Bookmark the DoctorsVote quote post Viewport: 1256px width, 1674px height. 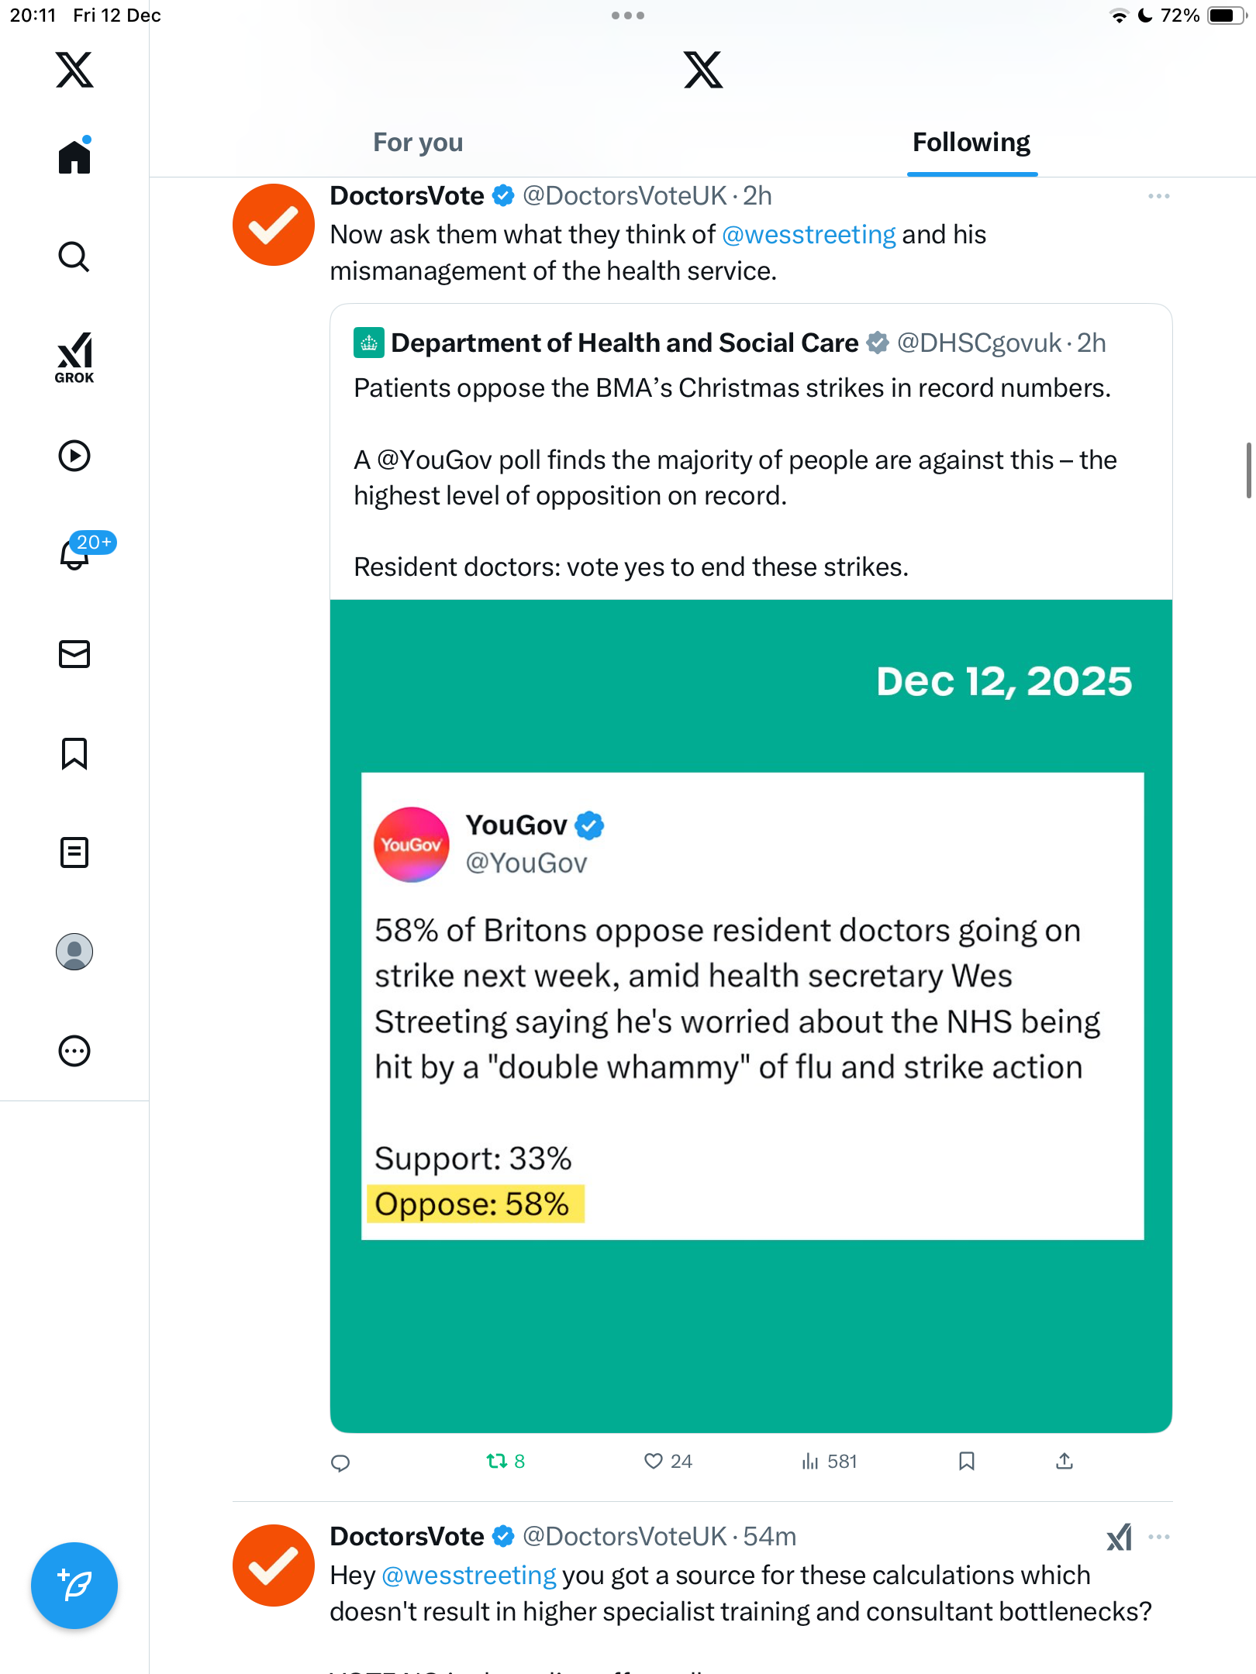click(x=967, y=1462)
